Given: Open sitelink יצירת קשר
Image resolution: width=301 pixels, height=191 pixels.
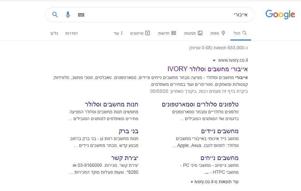Looking at the screenshot, I should pos(125,158).
